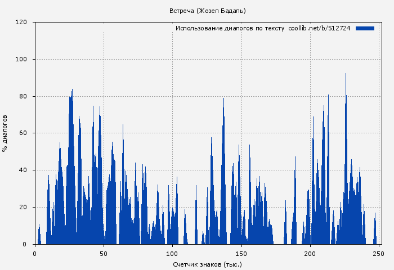The height and width of the screenshot is (270, 394).
Task: Click the 150 tick on the horizontal axis
Action: tap(241, 254)
